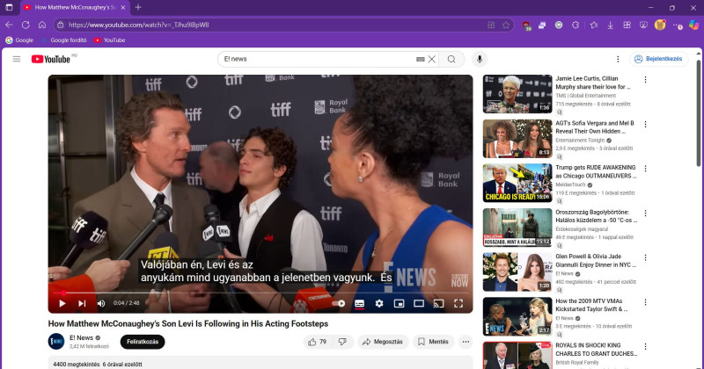The height and width of the screenshot is (369, 704).
Task: Play the video
Action: tap(62, 303)
